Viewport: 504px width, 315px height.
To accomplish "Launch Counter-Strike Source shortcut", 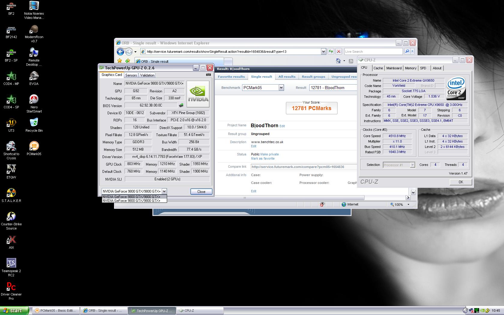I will (11, 221).
